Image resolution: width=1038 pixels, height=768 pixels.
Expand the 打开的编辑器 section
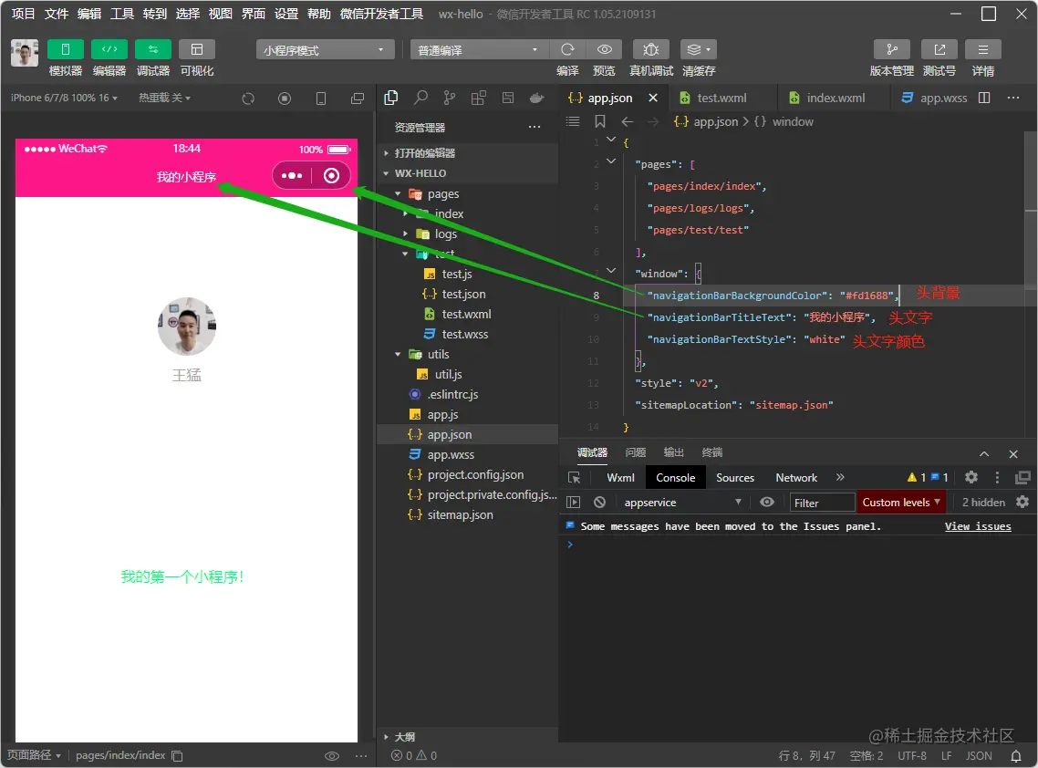(467, 153)
